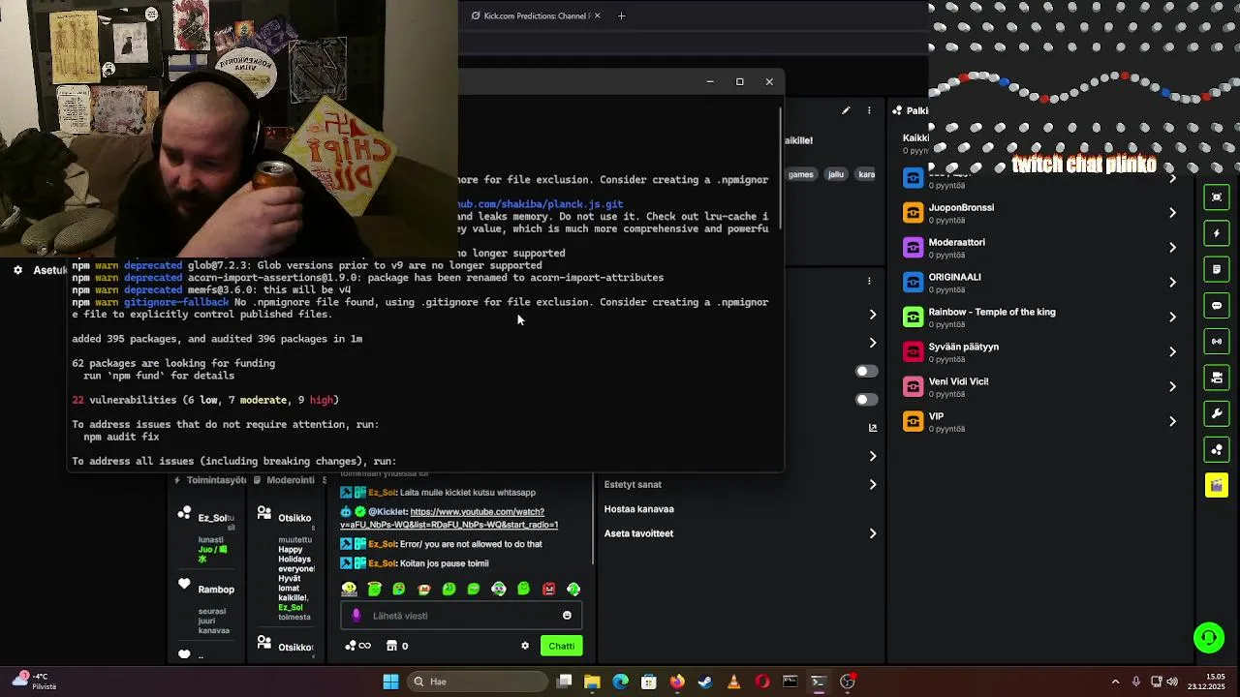Expand the Moderaattori reward row arrow

1172,248
